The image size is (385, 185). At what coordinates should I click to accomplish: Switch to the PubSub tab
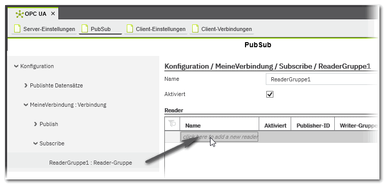click(x=100, y=29)
